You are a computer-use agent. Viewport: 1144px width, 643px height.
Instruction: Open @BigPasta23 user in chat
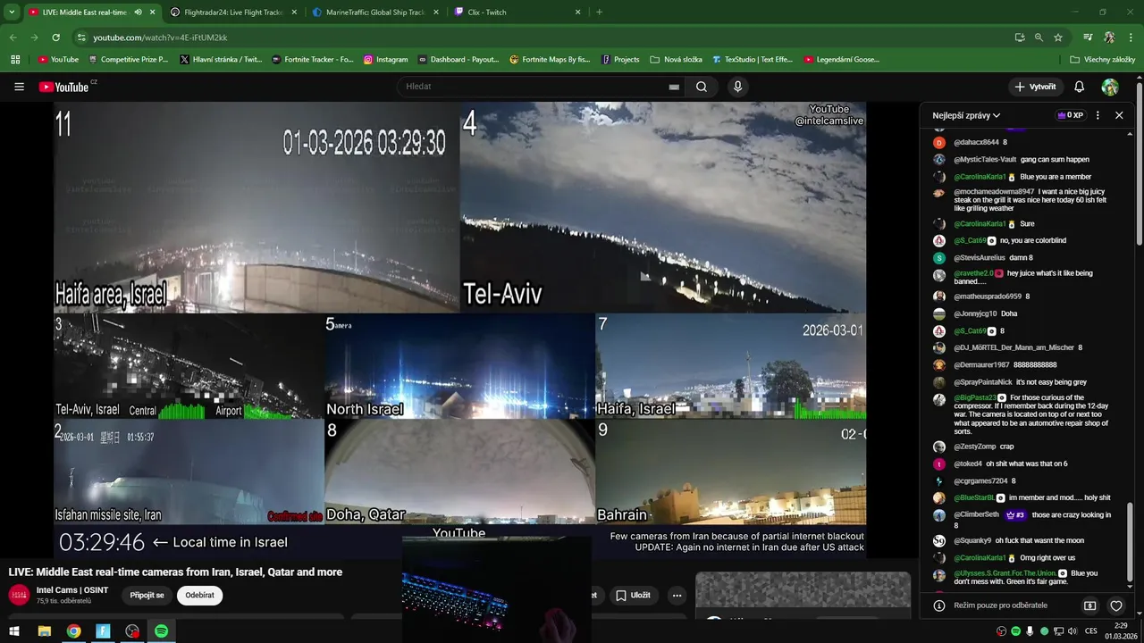tap(974, 398)
